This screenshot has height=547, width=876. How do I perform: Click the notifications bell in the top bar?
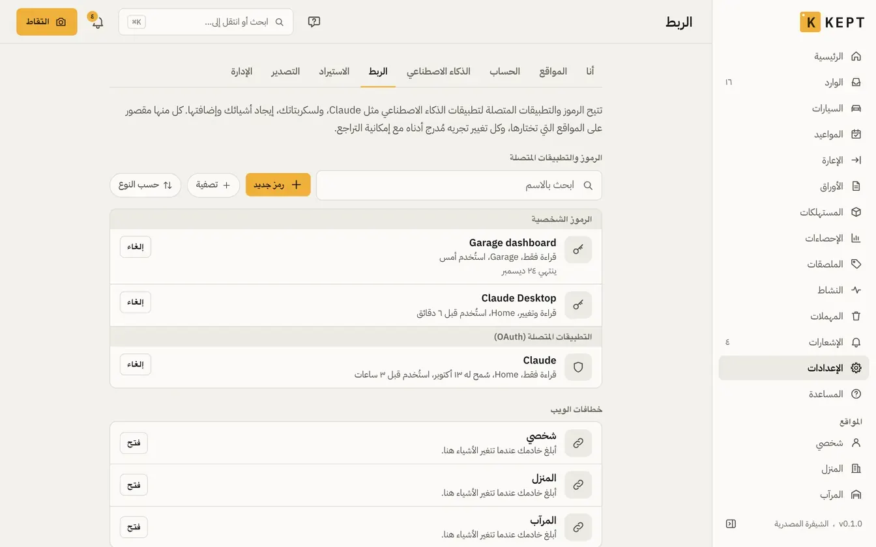click(x=97, y=22)
